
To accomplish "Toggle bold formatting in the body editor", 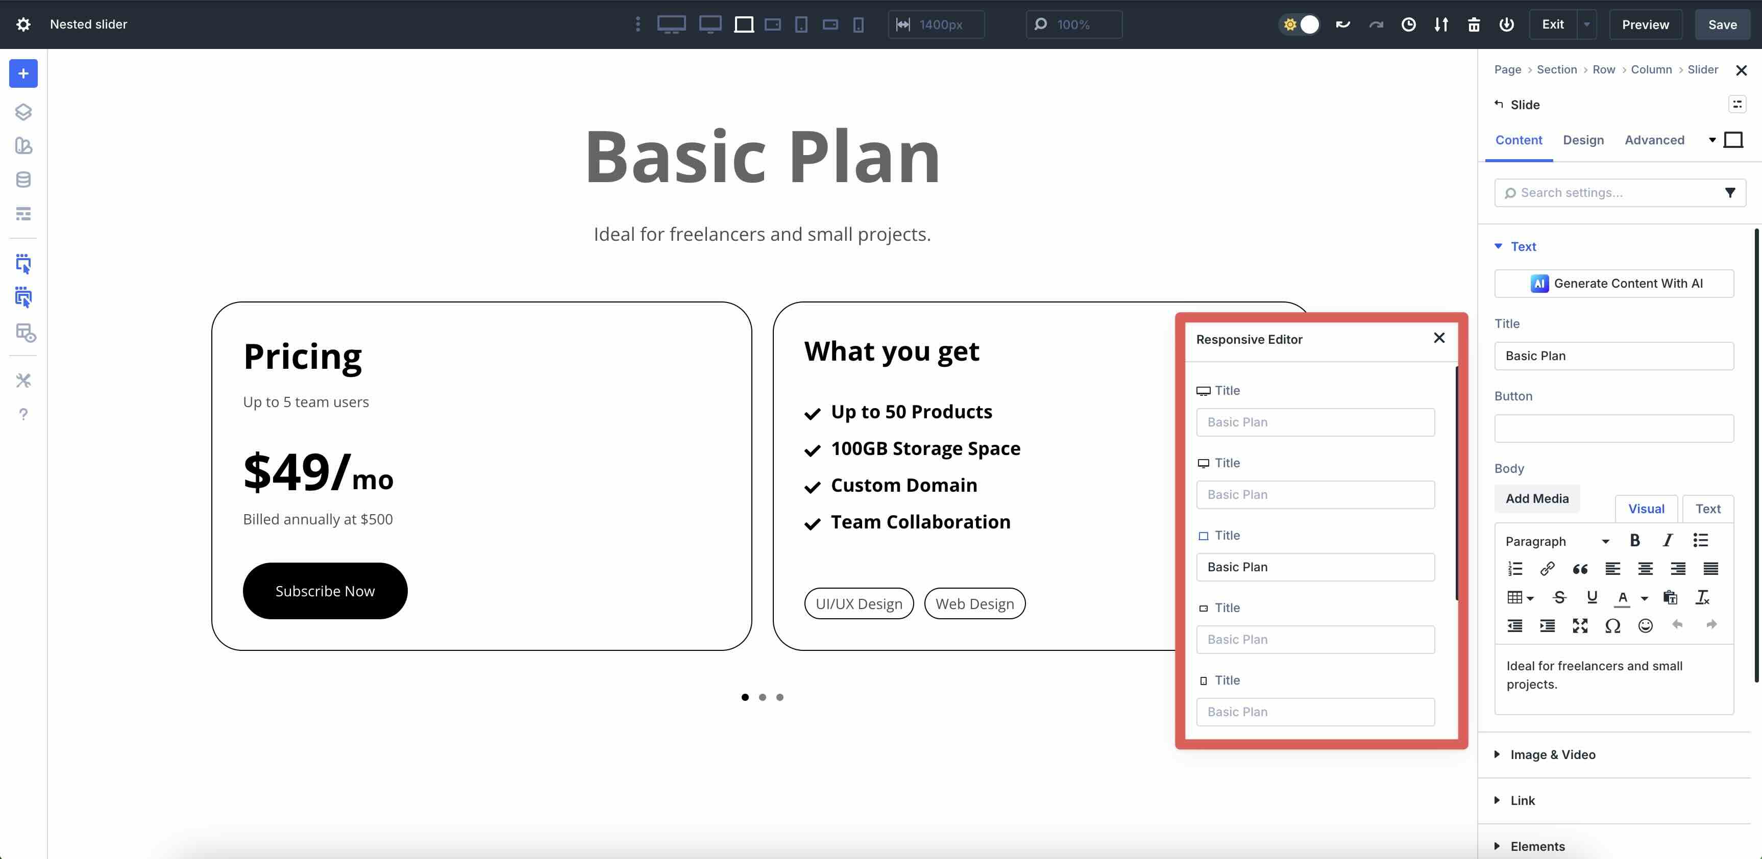I will click(1635, 540).
